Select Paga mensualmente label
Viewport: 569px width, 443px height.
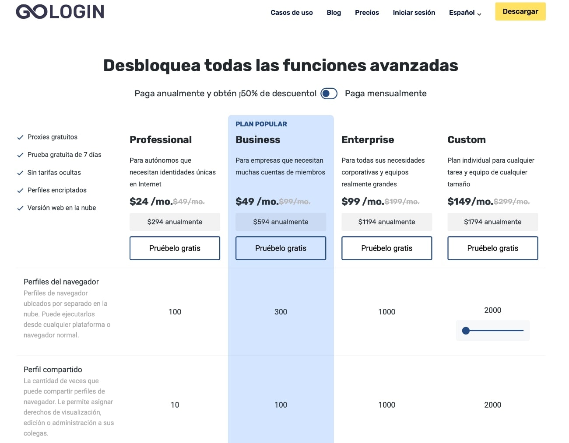[x=386, y=93]
